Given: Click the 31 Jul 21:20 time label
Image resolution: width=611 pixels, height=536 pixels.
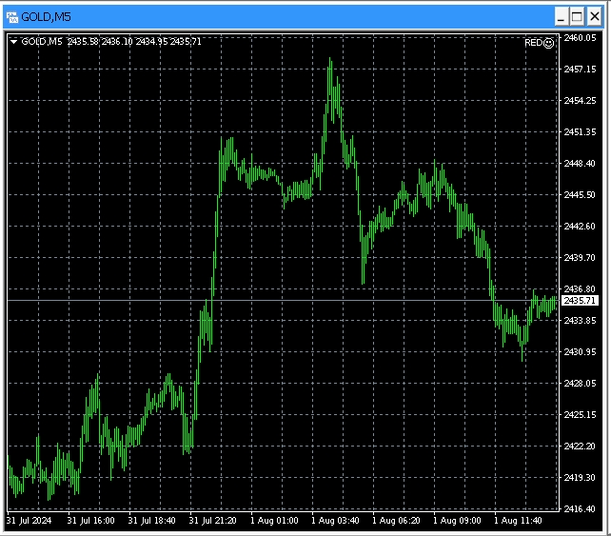Looking at the screenshot, I should pos(213,522).
